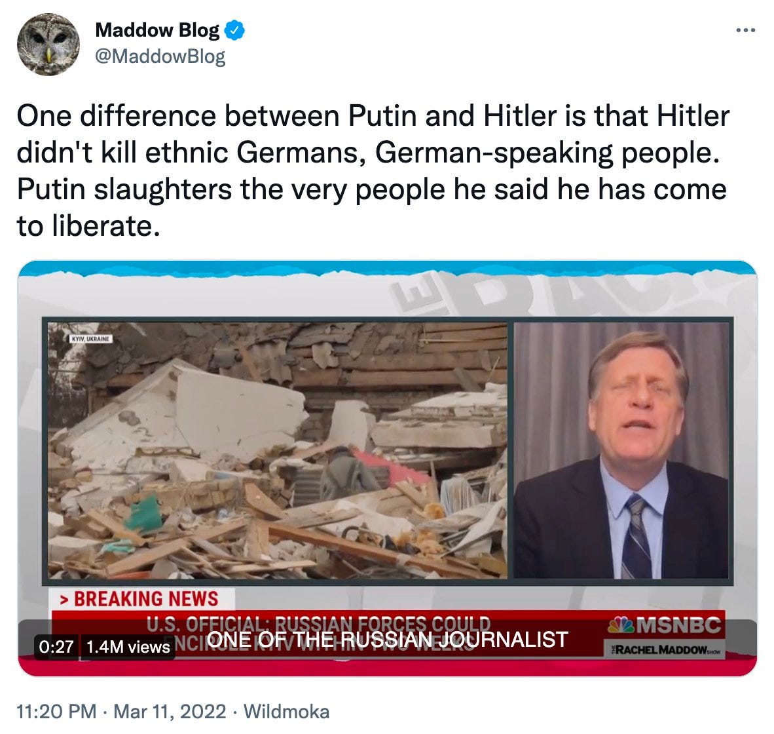The image size is (774, 734).
Task: Click the Kyiv, Ukraine location tag
Action: tap(91, 339)
